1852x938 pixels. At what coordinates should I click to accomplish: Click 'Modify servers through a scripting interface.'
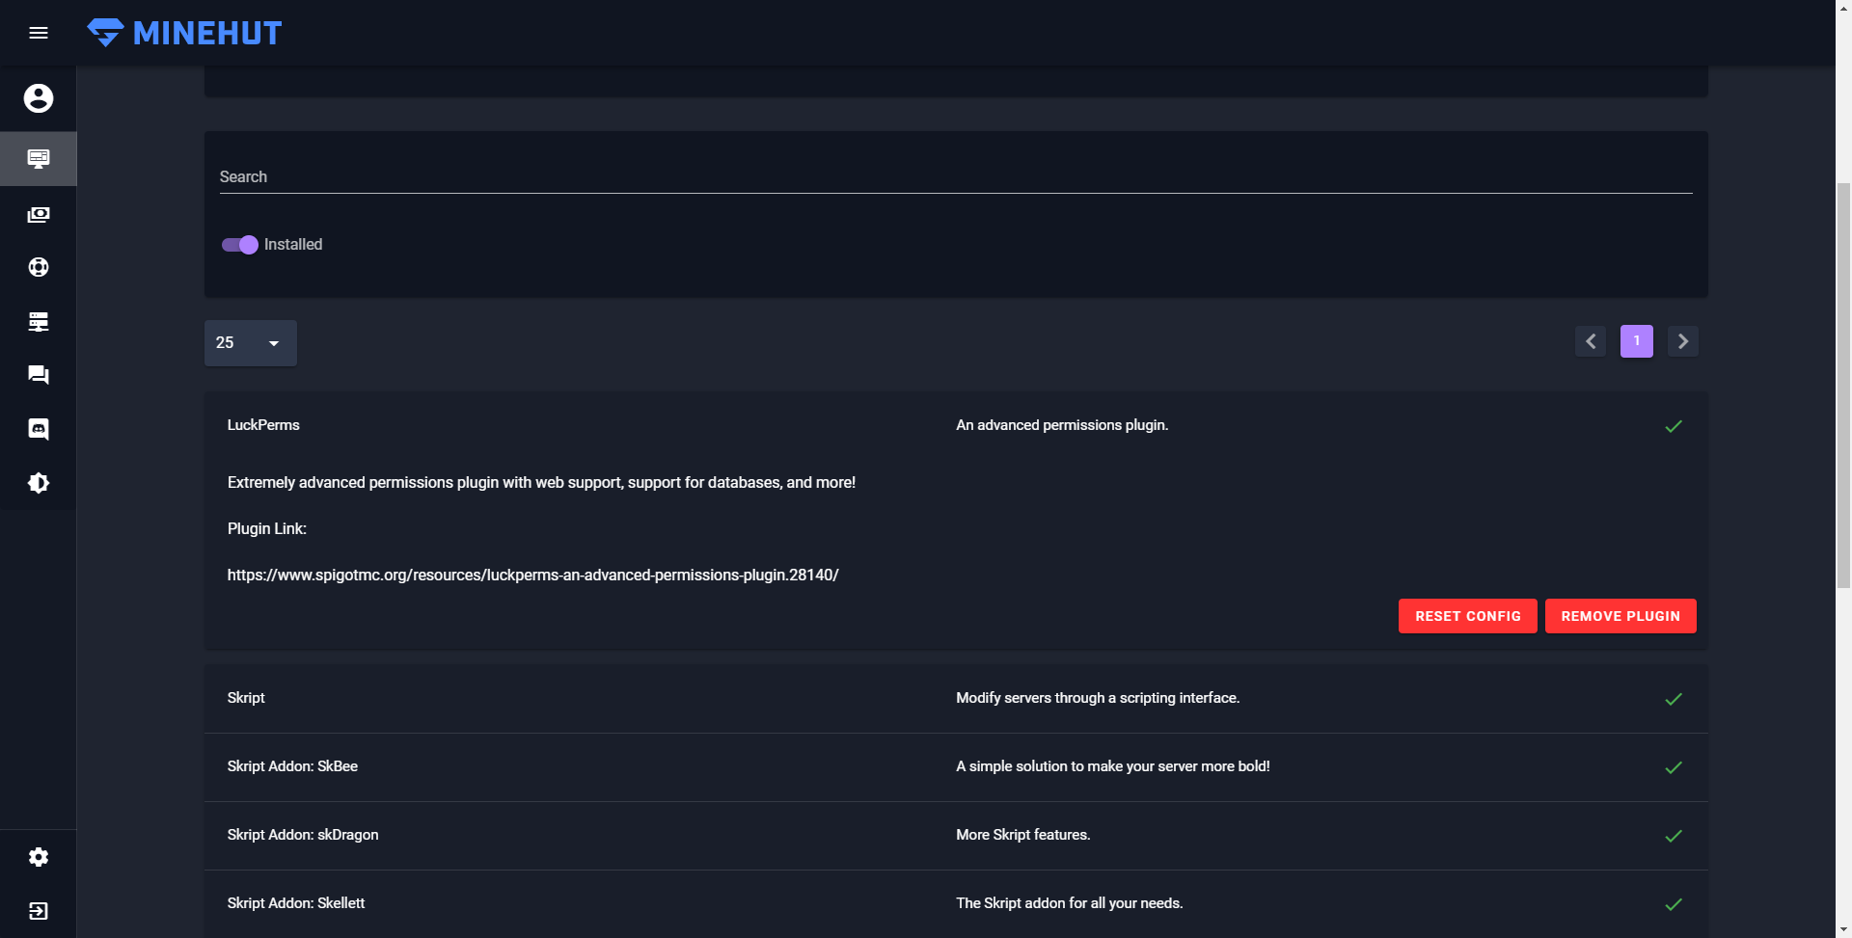[1098, 698]
